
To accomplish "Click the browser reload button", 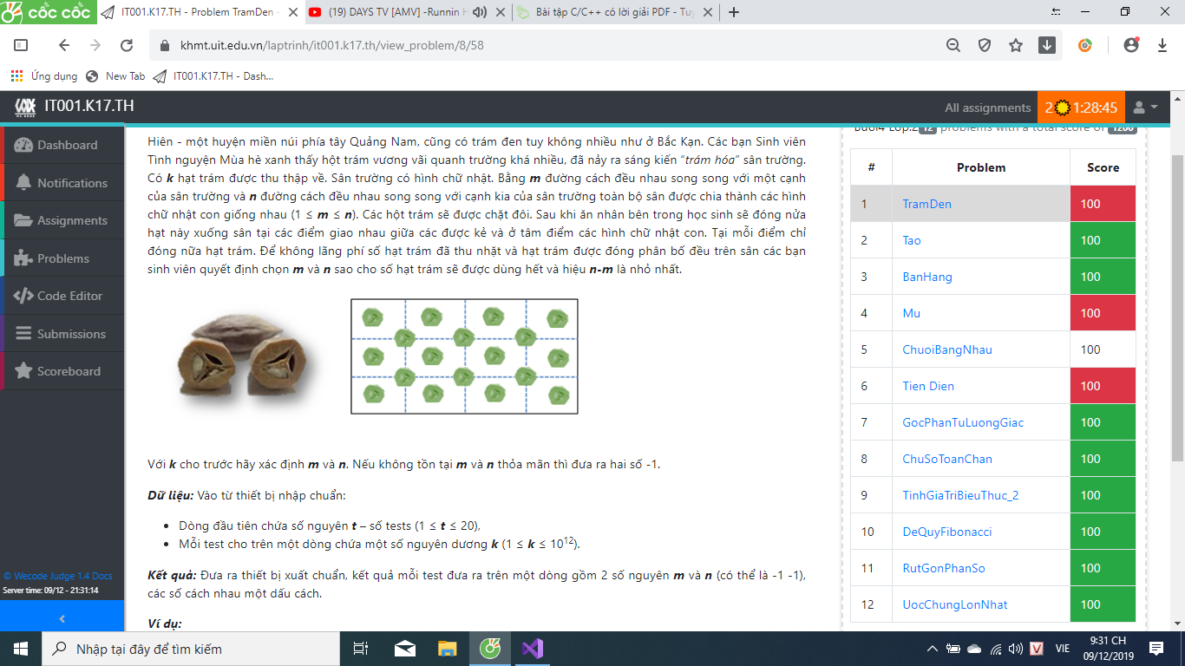I will point(127,46).
